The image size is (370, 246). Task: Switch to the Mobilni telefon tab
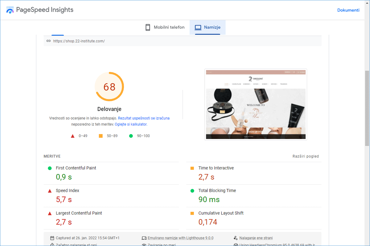[x=165, y=27]
